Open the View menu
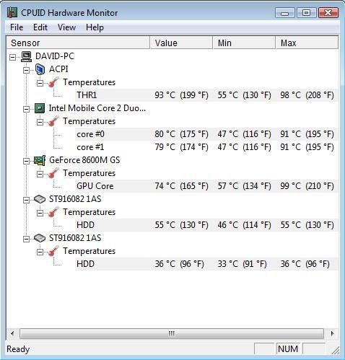Screen dimensions: 345x360 tap(66, 27)
